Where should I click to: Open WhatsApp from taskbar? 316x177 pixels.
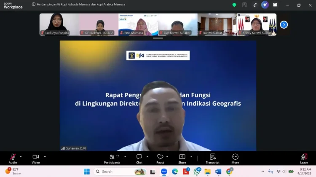click(x=197, y=172)
